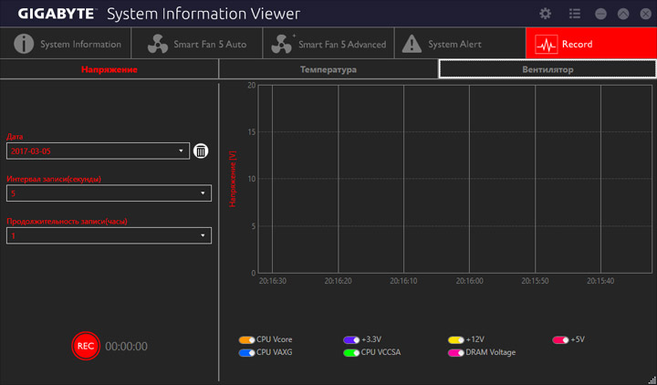
Task: Click the CPU VCCSA legend label
Action: point(381,352)
